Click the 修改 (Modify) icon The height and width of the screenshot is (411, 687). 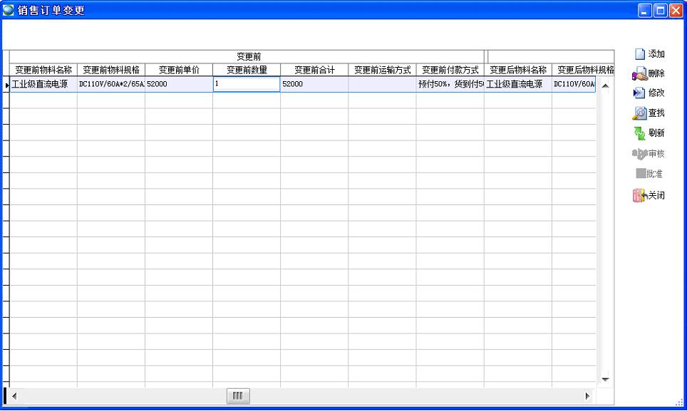(x=640, y=93)
